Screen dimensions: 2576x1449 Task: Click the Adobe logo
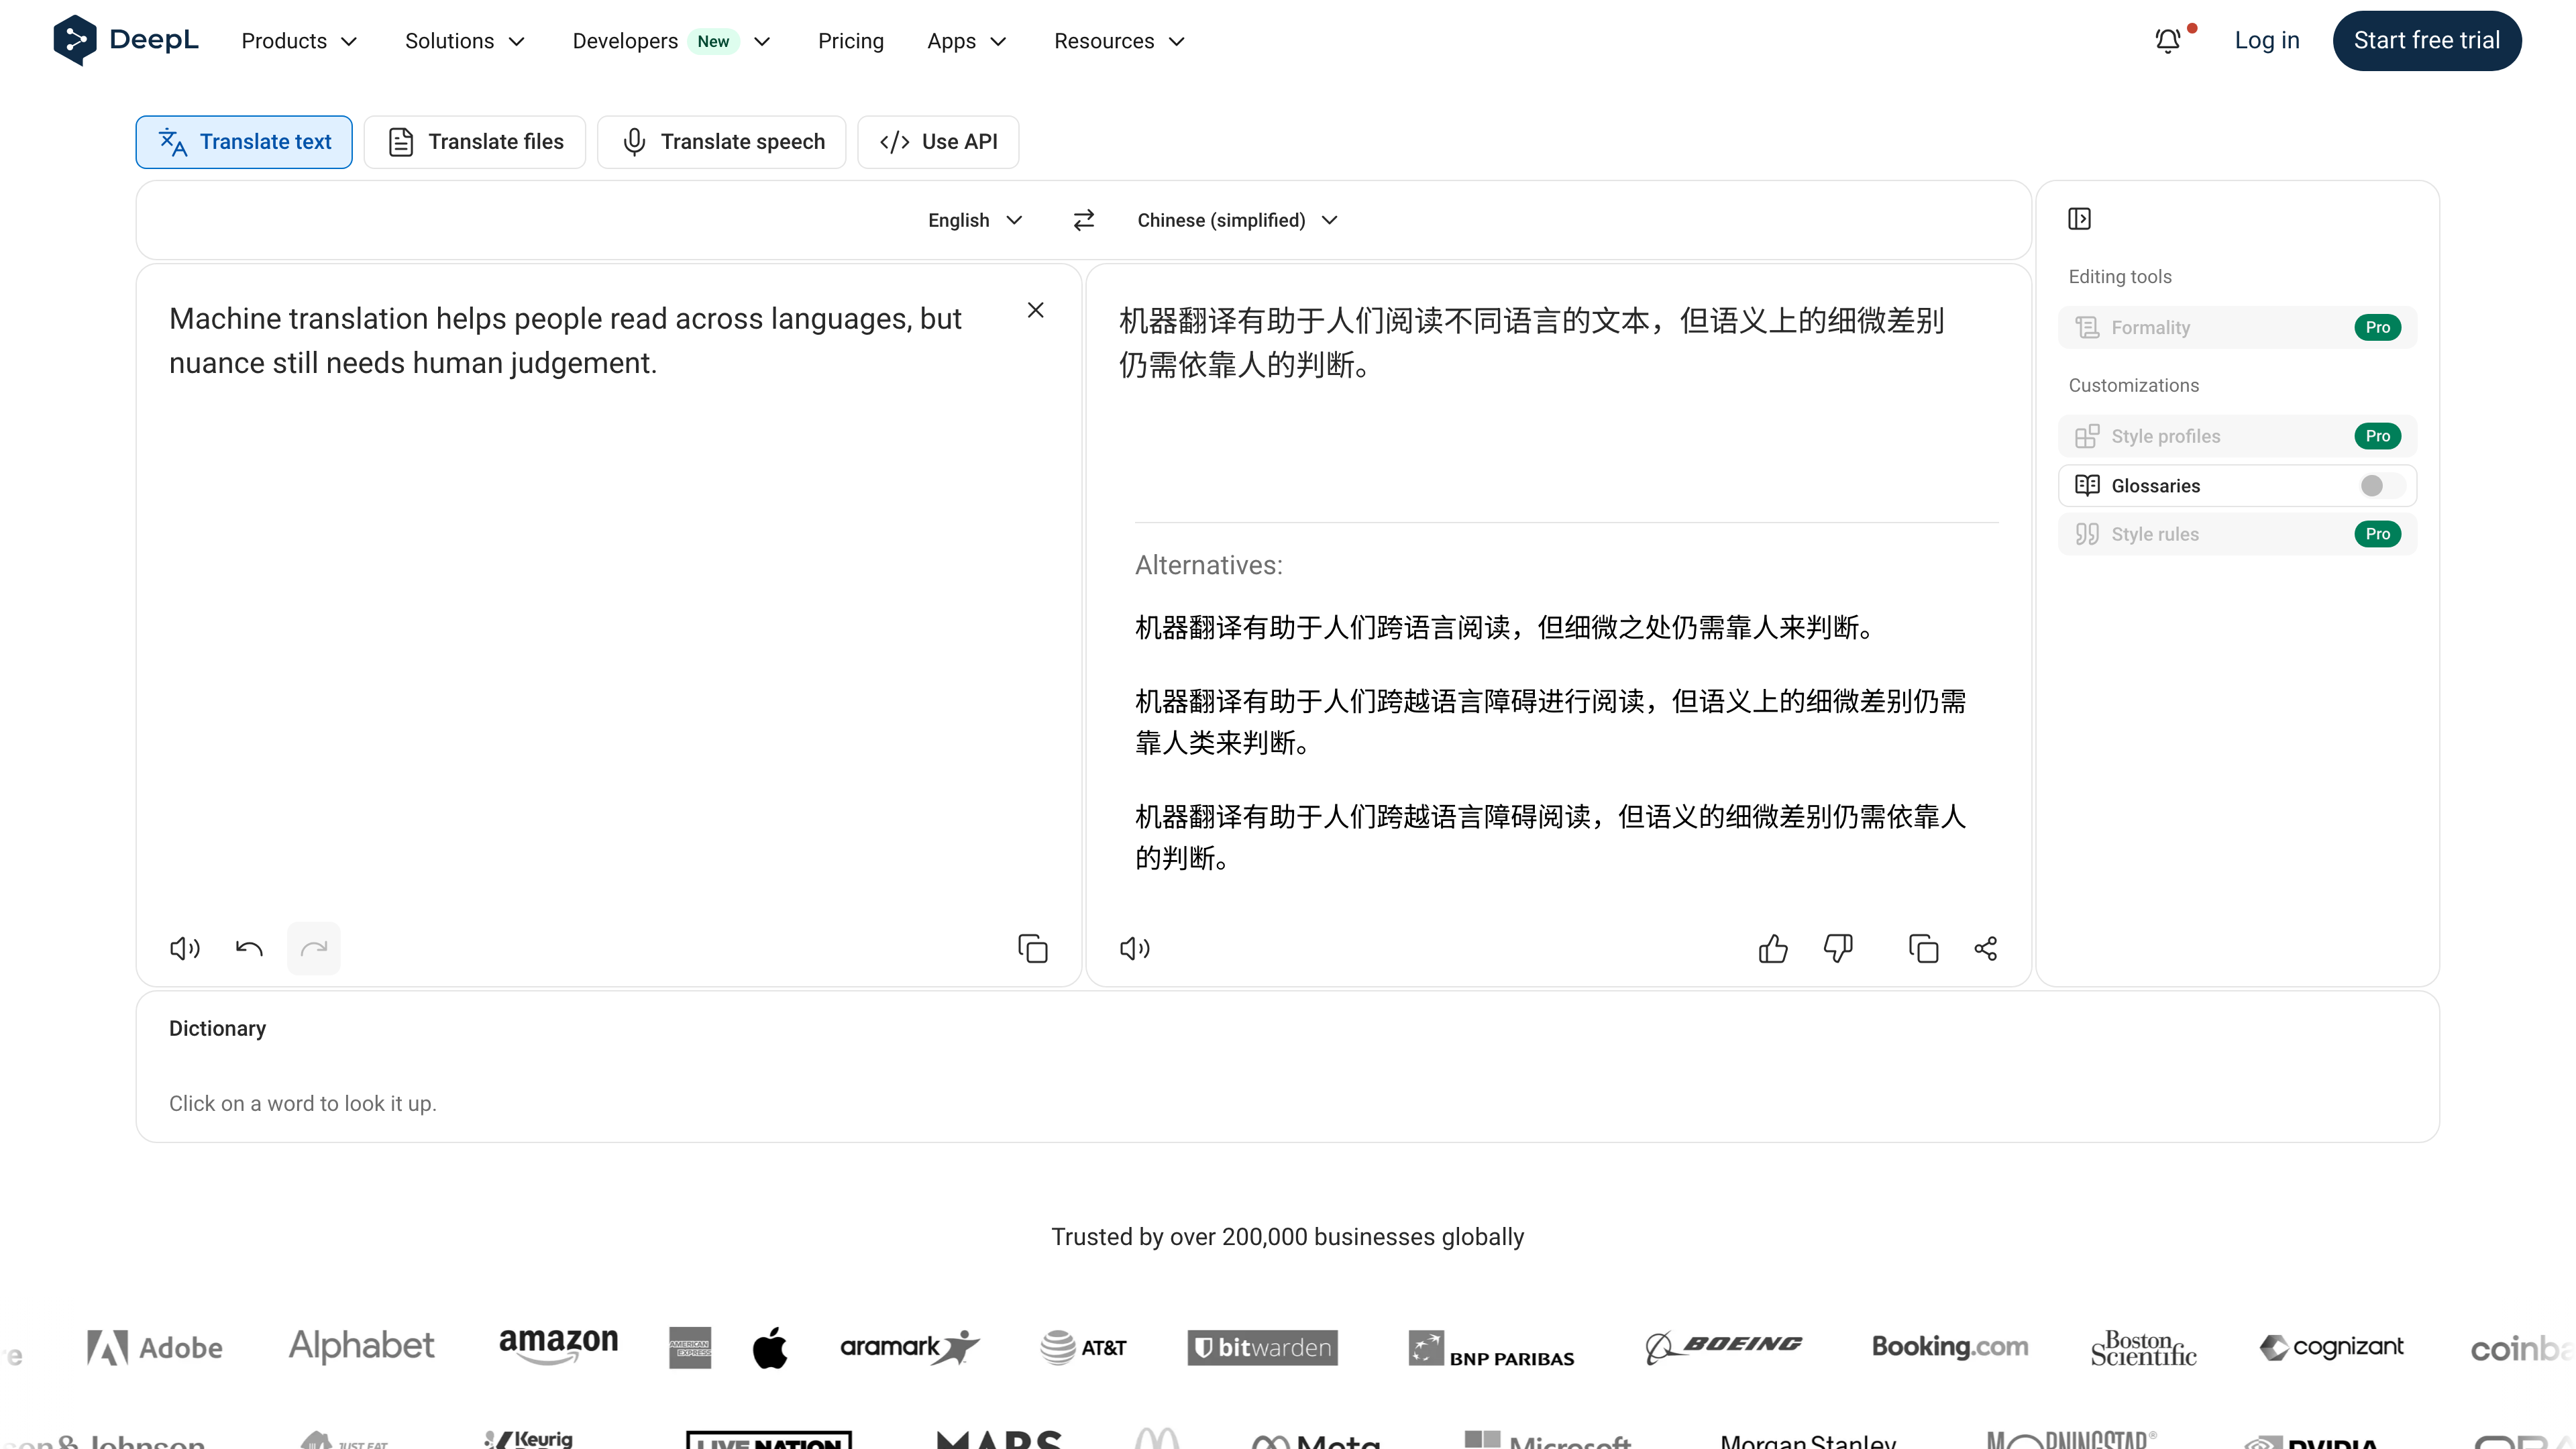155,1348
